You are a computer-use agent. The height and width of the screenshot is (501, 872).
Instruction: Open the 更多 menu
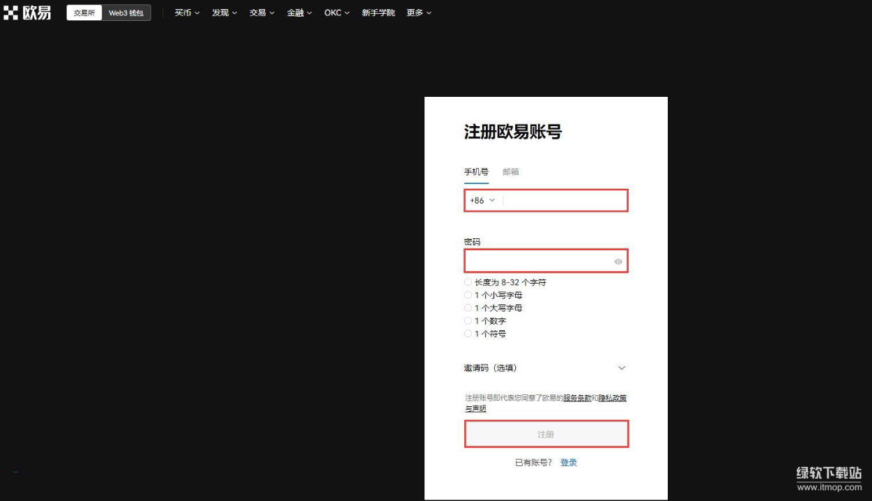tap(419, 13)
